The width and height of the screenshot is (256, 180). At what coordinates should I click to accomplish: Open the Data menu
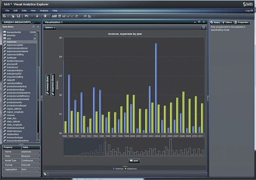(24, 11)
